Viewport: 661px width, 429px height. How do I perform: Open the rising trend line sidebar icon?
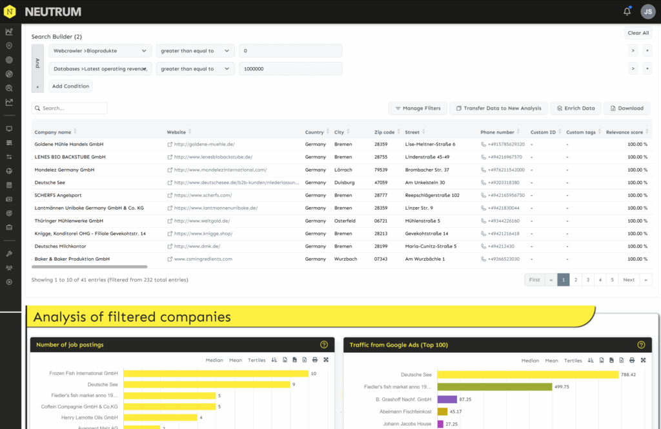coord(9,102)
